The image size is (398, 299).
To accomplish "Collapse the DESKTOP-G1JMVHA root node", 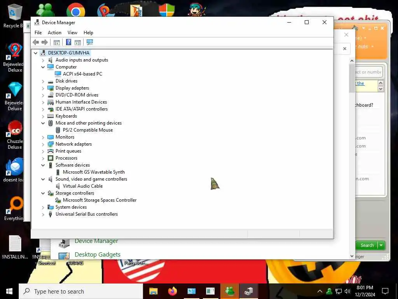I will (35, 53).
